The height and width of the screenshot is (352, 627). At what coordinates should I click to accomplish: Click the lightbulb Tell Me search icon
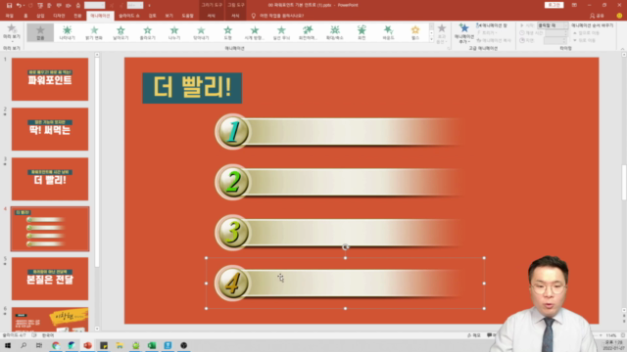253,16
